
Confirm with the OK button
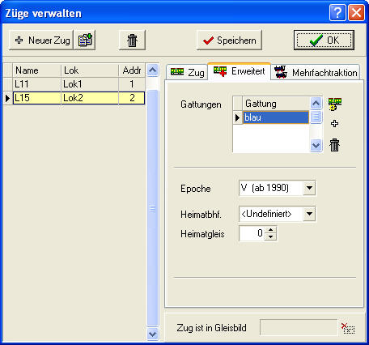coord(324,40)
